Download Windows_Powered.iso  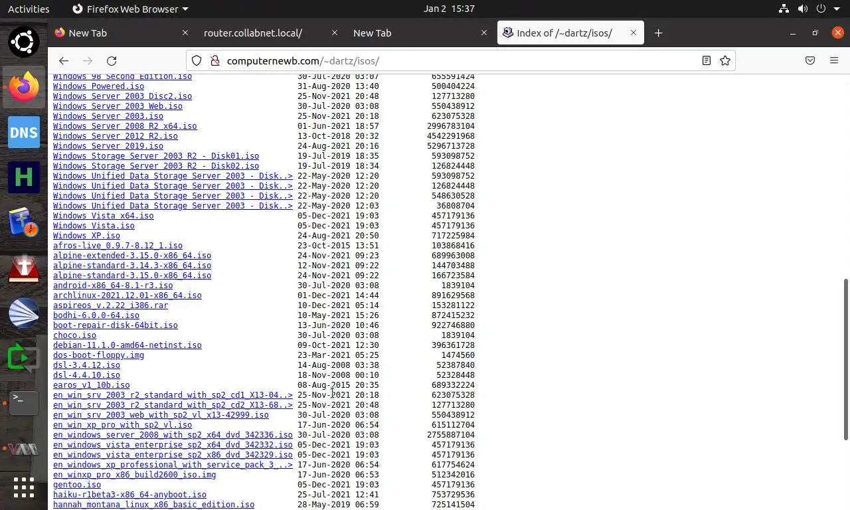point(98,86)
